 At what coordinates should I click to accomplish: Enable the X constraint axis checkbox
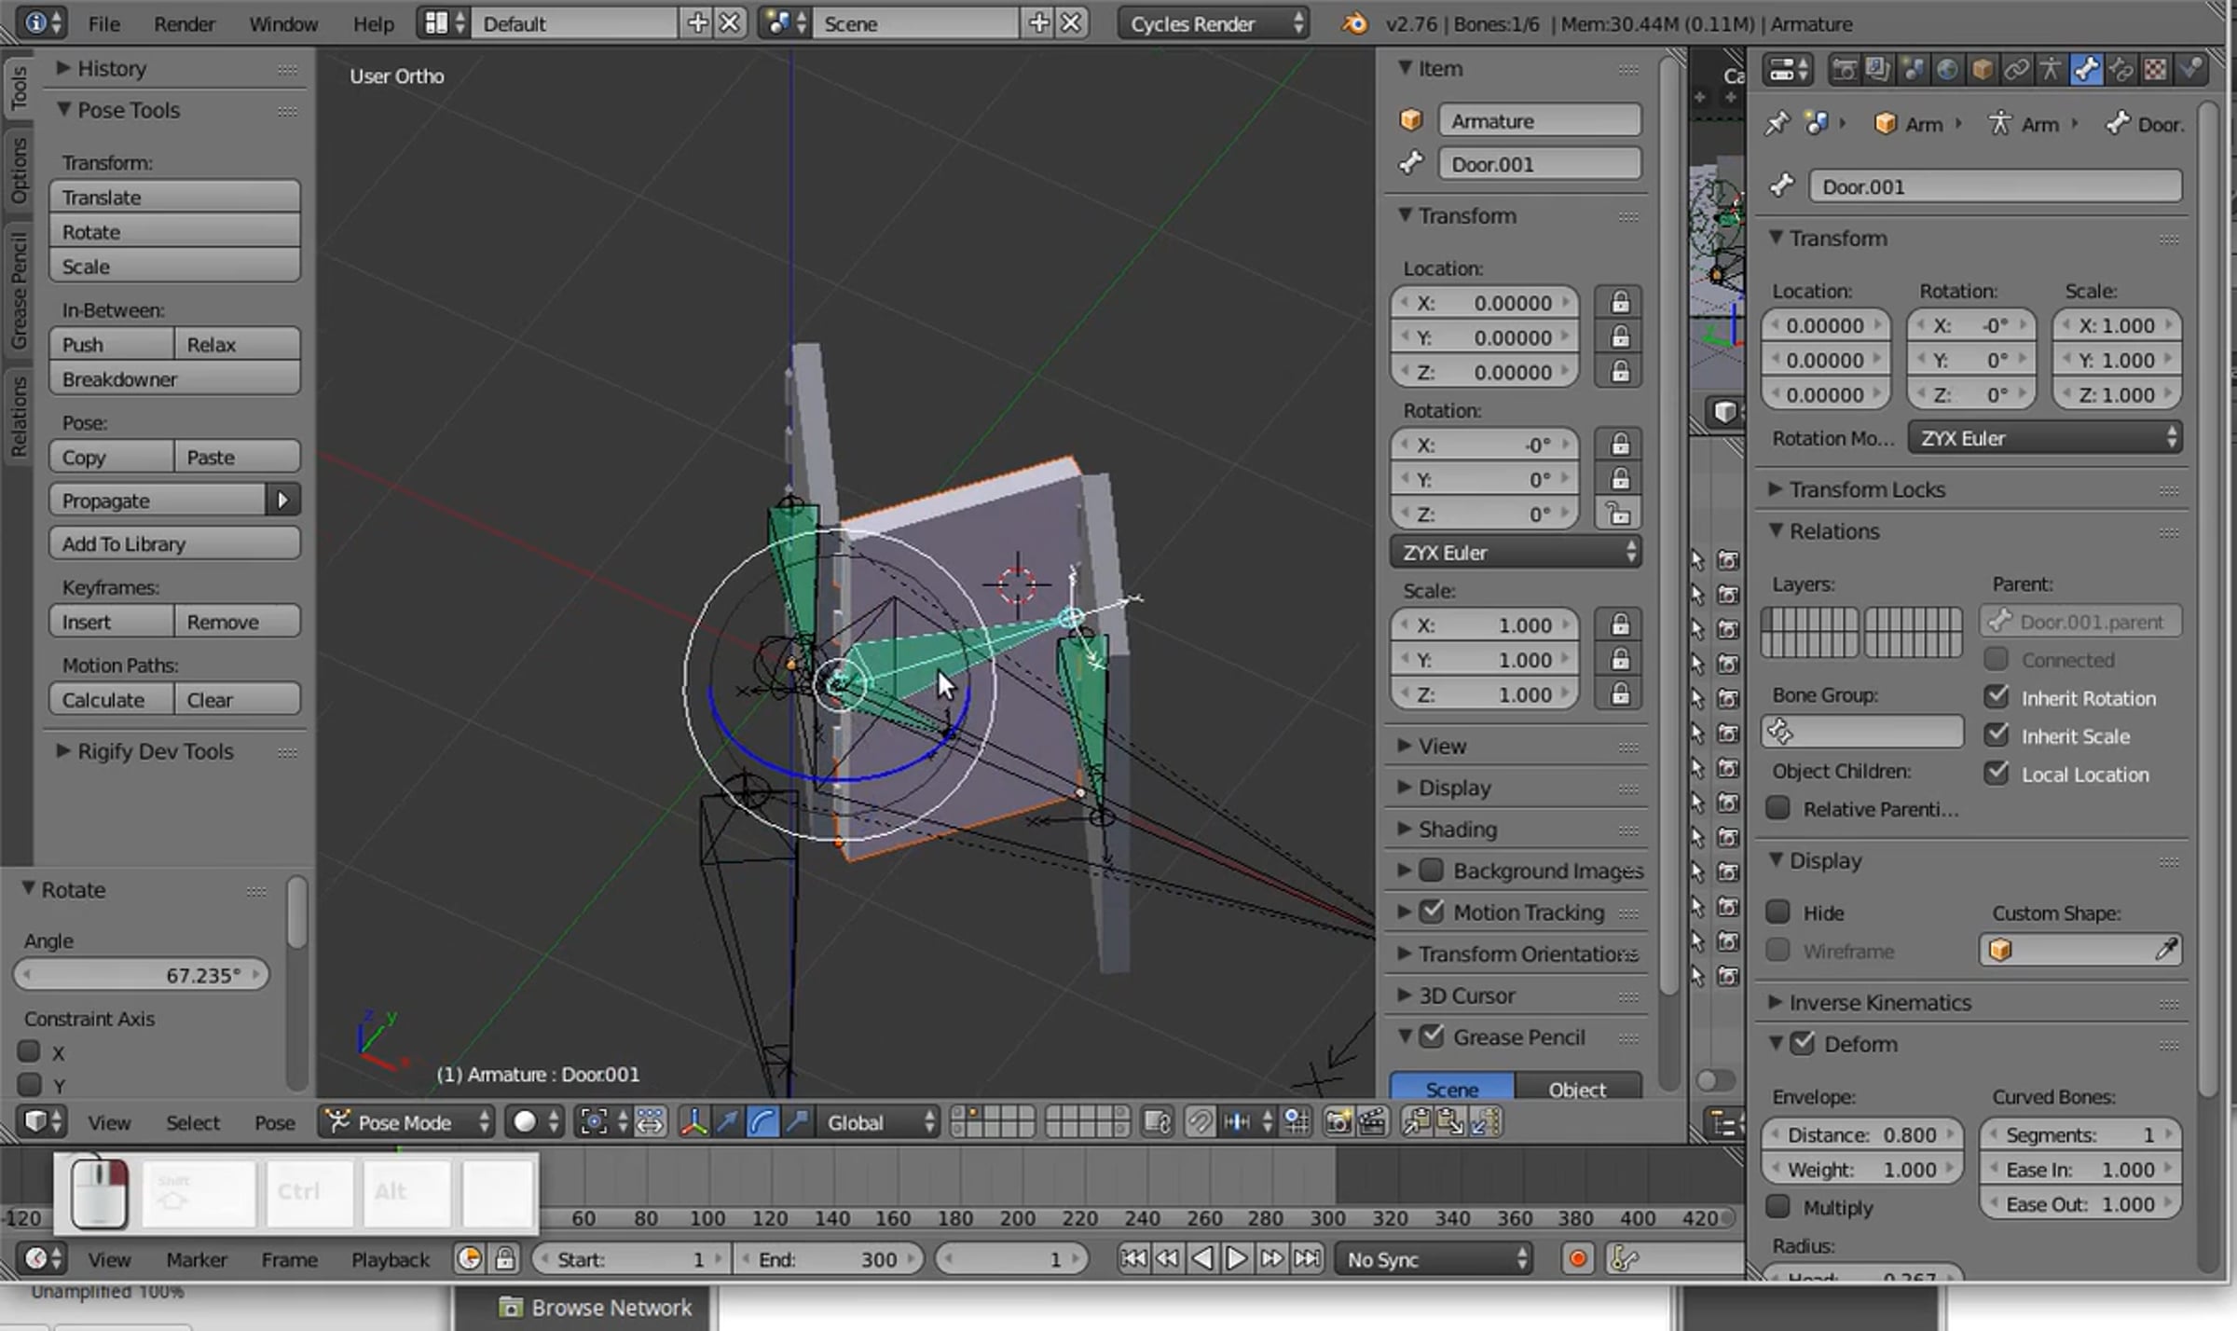click(x=30, y=1051)
